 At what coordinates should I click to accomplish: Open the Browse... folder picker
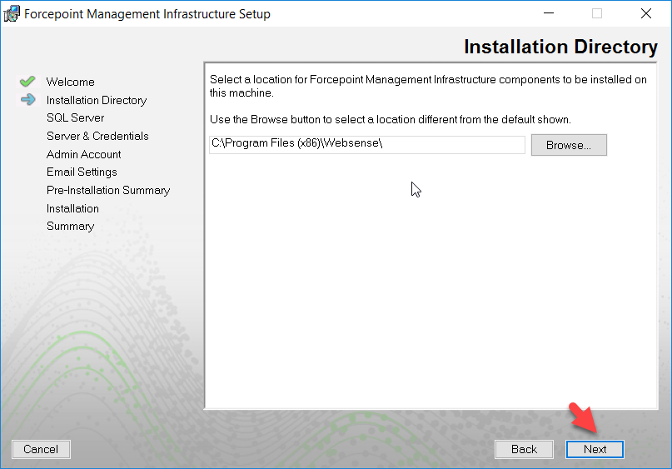[x=569, y=145]
